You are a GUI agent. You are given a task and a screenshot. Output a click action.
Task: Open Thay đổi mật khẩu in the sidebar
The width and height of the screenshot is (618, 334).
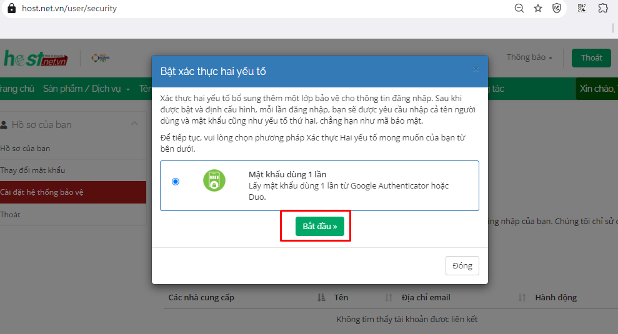click(32, 170)
